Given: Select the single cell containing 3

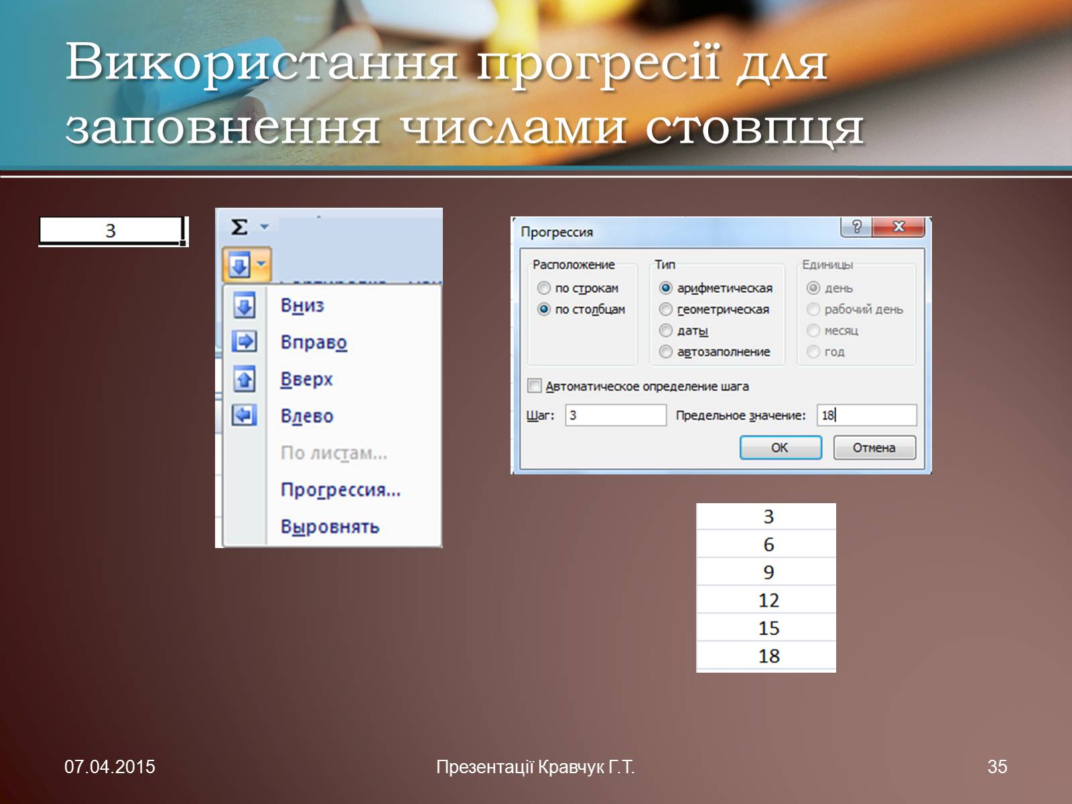Looking at the screenshot, I should 111,231.
